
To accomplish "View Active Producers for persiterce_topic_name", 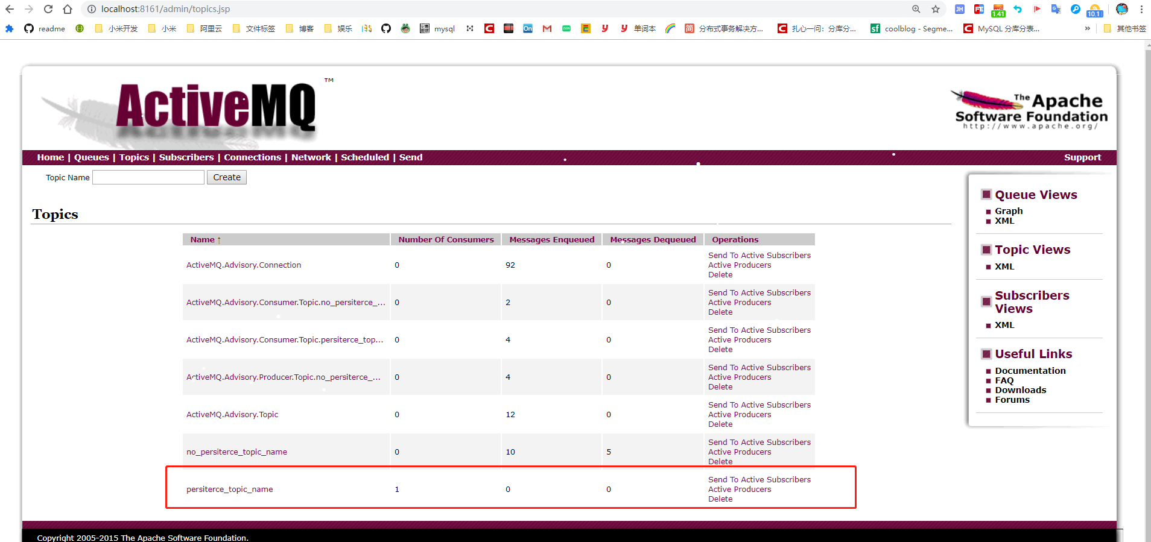I will [740, 490].
